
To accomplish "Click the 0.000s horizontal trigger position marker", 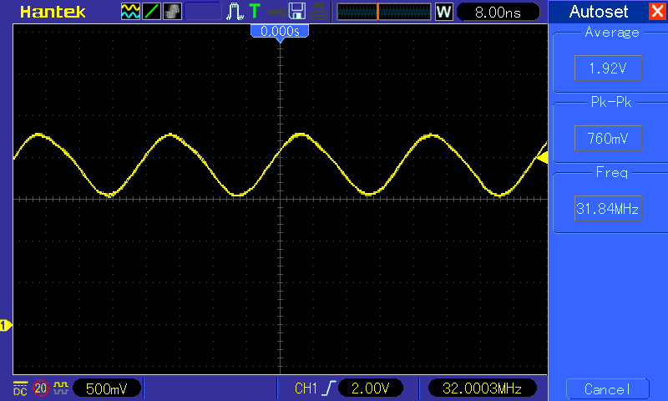I will tap(280, 31).
